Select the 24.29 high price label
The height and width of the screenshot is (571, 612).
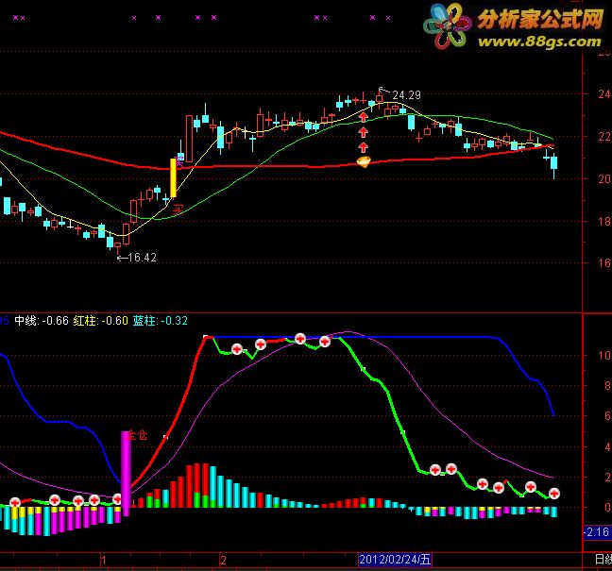pyautogui.click(x=406, y=95)
